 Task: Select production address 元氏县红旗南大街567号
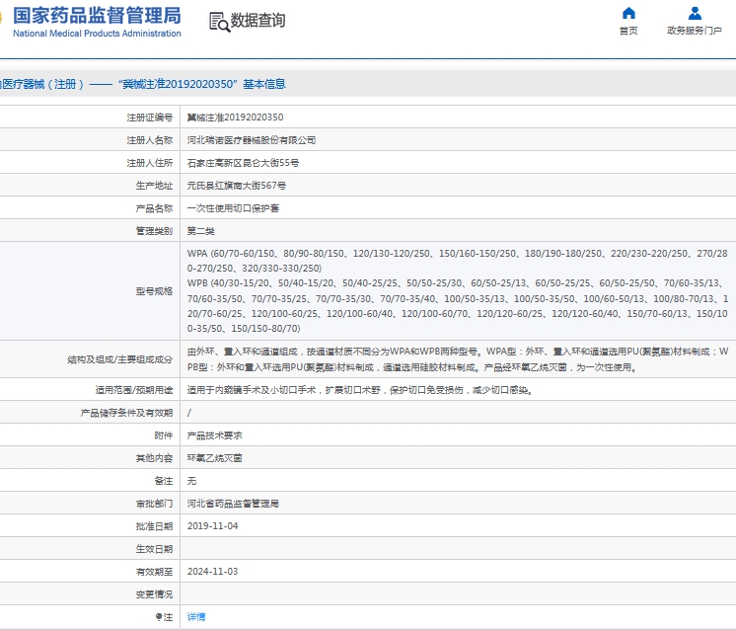tap(237, 186)
